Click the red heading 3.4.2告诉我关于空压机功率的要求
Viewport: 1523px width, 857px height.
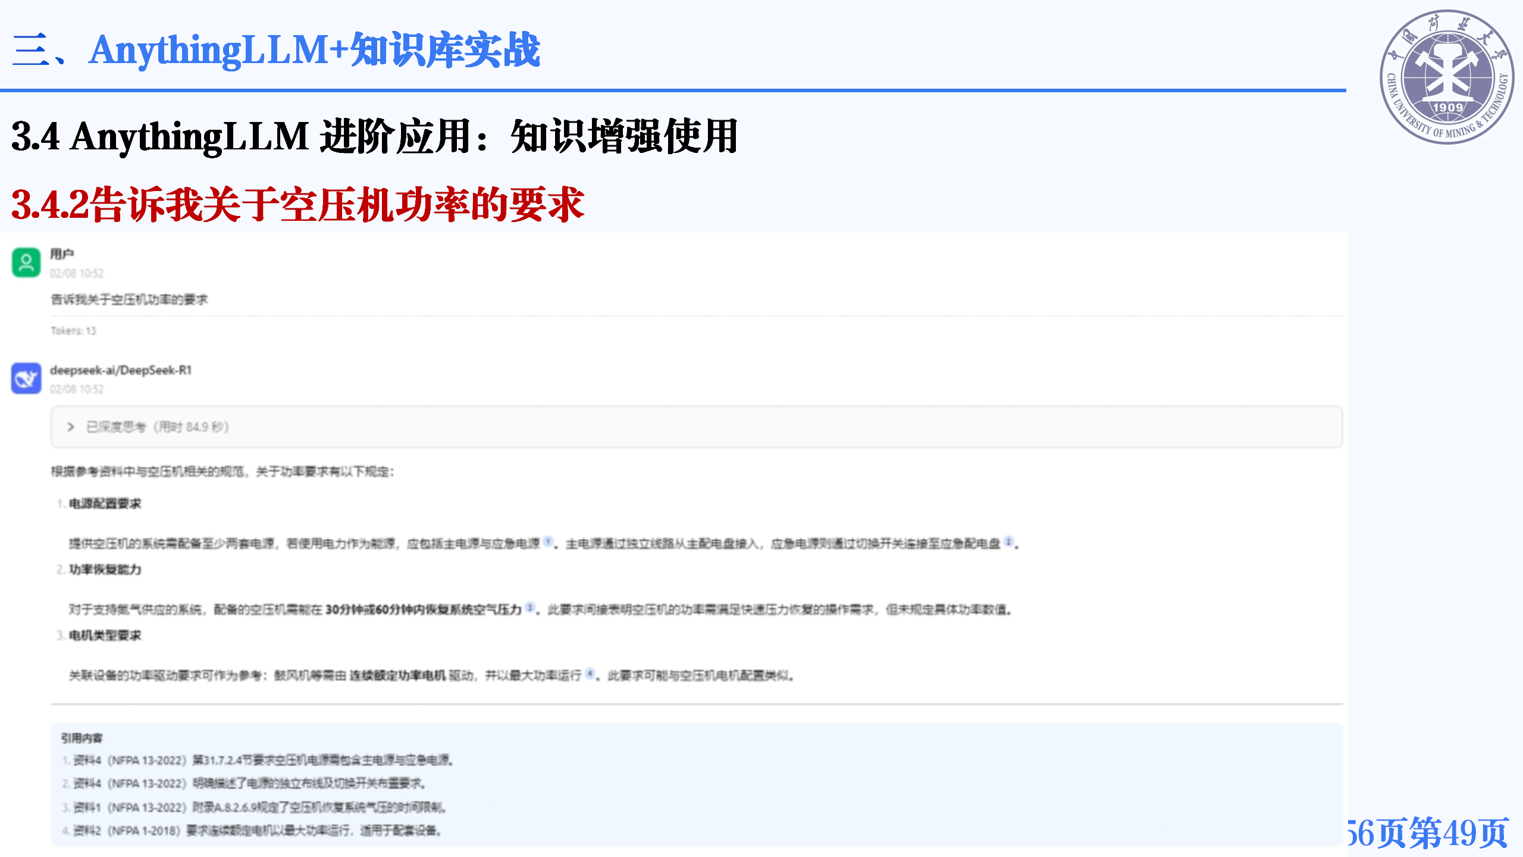click(x=298, y=205)
